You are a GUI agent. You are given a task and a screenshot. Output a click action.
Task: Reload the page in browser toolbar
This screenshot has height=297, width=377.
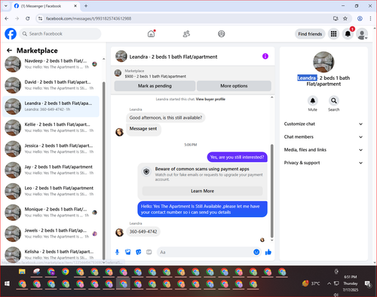(28, 18)
